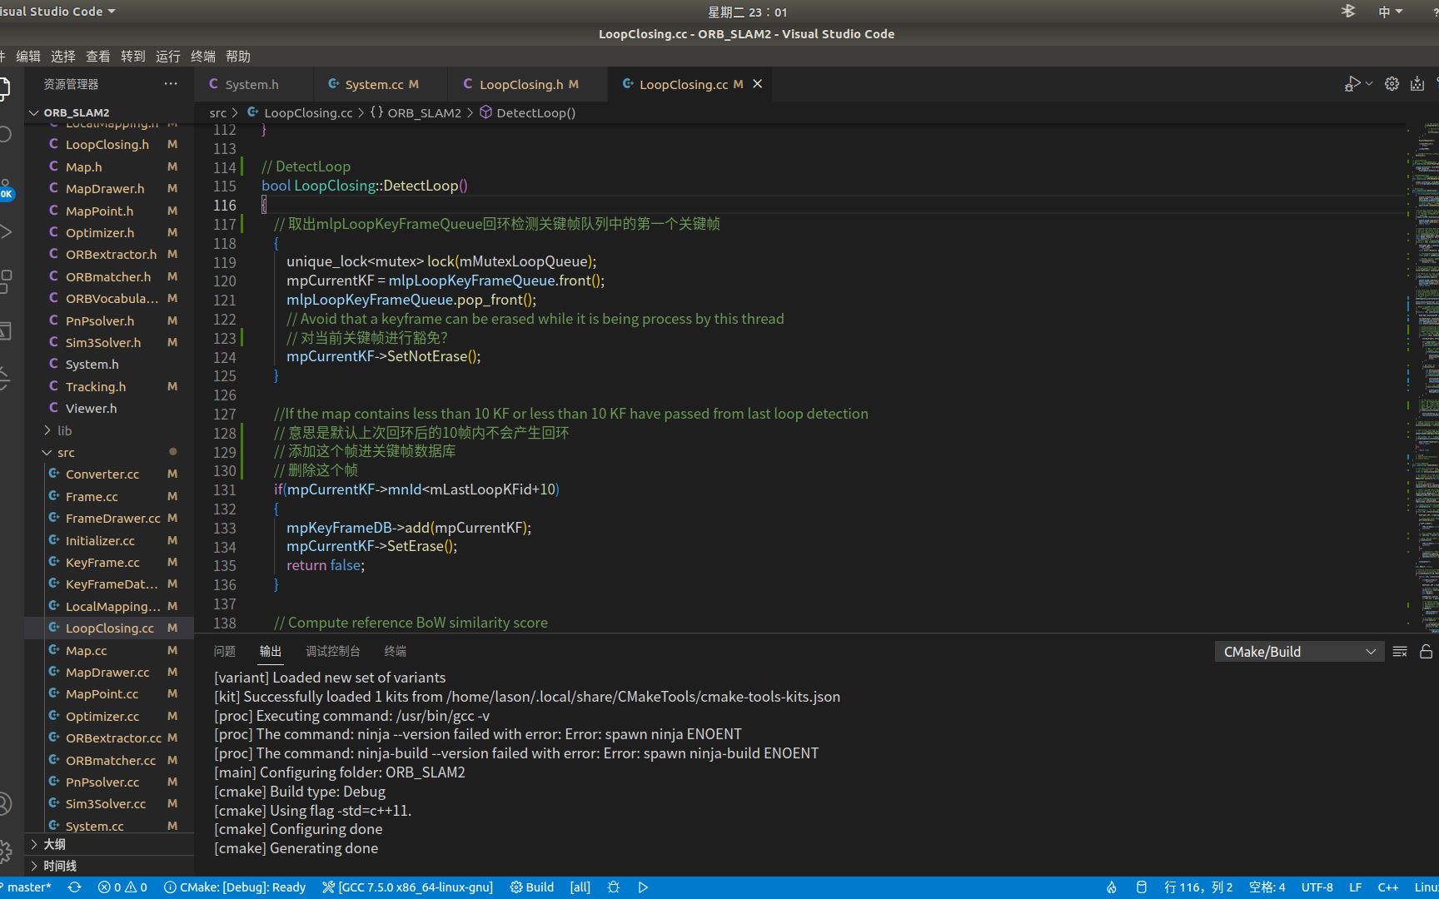This screenshot has height=899, width=1439.
Task: Open the Explorer view in activity bar
Action: pos(4,88)
